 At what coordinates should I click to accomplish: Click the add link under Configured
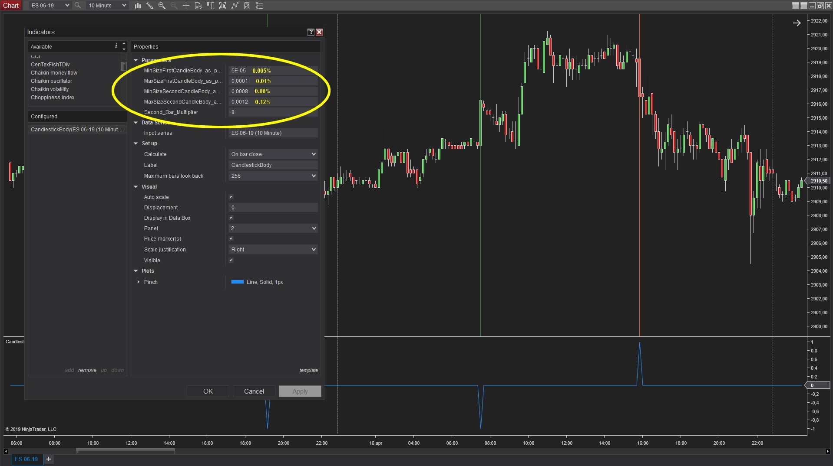(69, 370)
